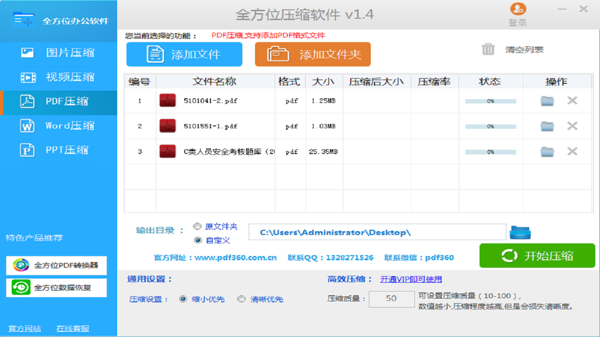
Task: Click 大小 column header
Action: coord(324,81)
